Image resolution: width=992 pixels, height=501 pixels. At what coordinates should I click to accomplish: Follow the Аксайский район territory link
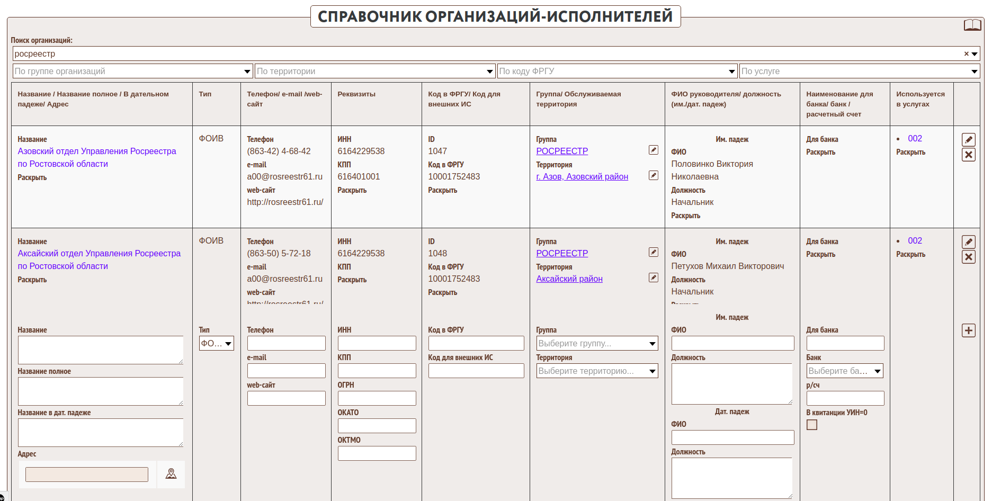[569, 279]
